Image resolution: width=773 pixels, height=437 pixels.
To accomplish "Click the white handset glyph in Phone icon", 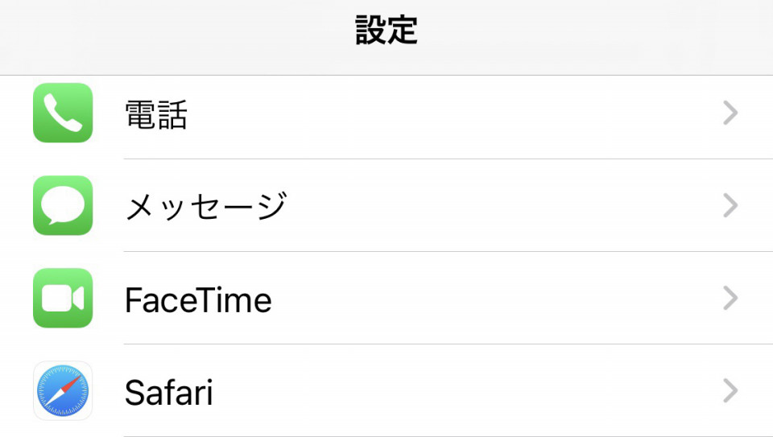I will [x=63, y=113].
